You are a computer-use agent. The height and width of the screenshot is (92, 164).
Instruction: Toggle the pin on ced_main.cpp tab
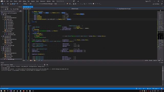pyautogui.click(x=31, y=7)
